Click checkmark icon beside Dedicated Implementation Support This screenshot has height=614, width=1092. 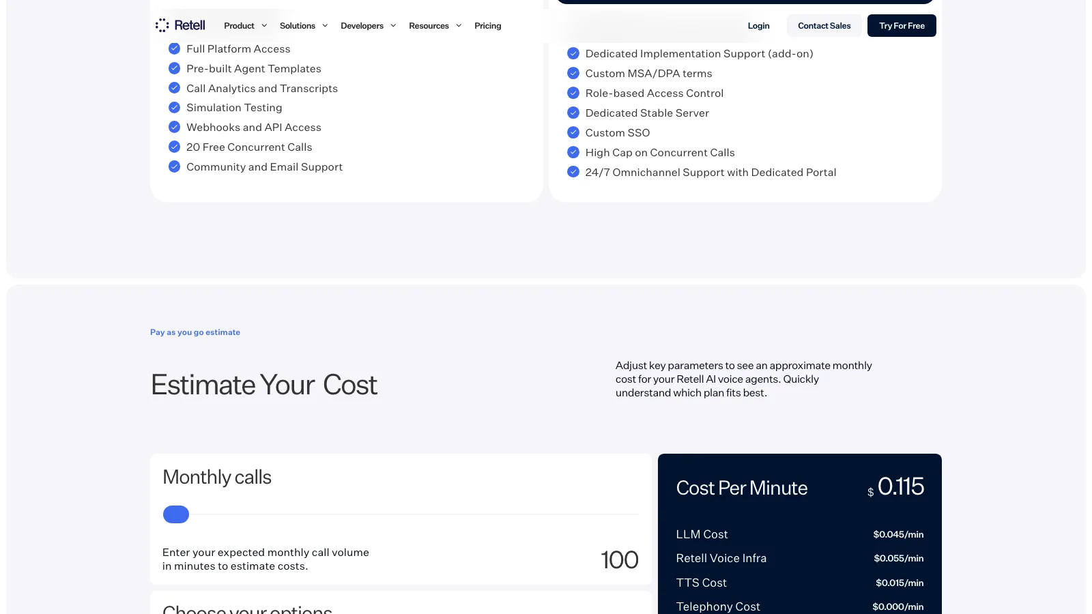tap(573, 53)
